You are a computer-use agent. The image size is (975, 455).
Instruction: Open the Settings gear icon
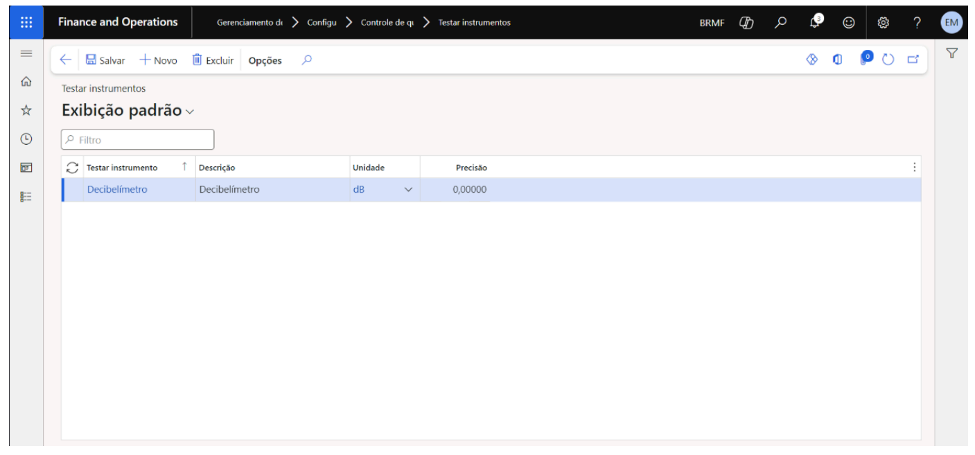click(x=883, y=22)
